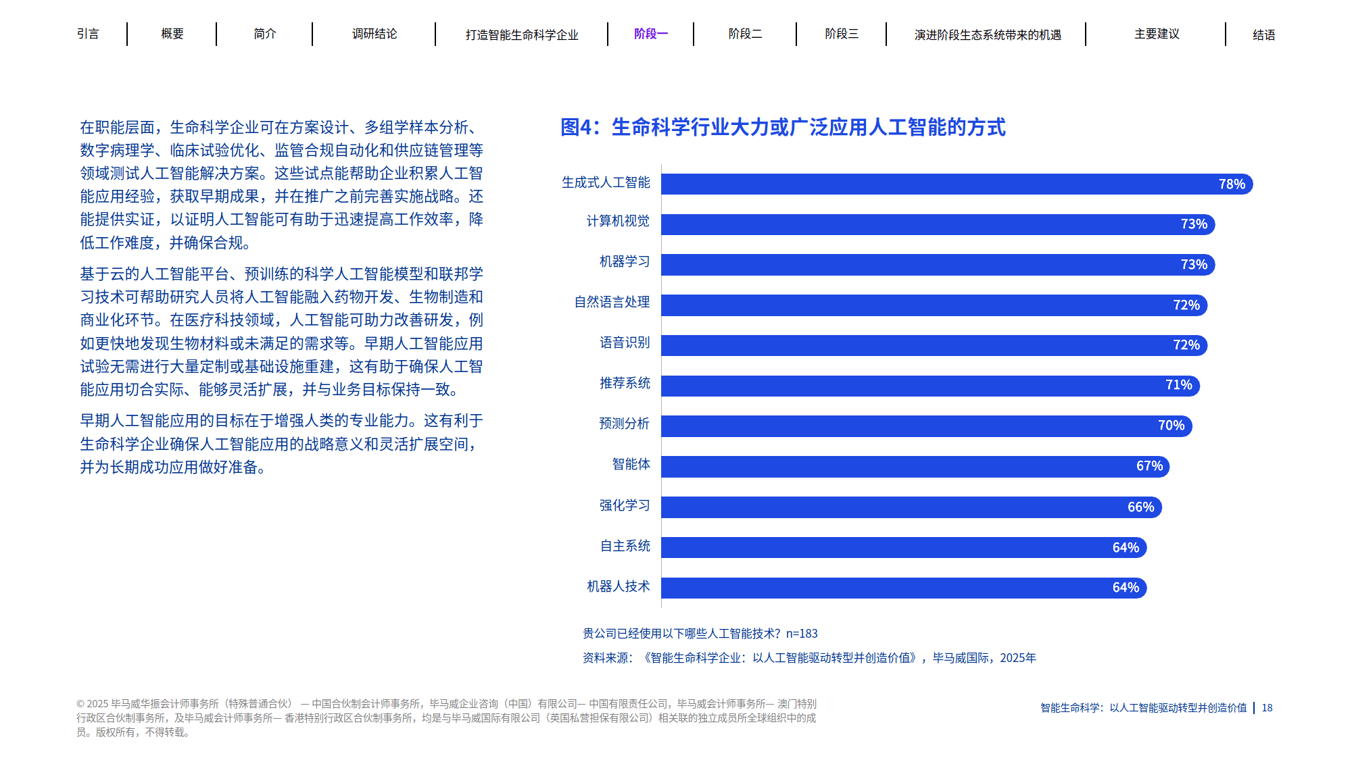Image resolution: width=1352 pixels, height=760 pixels.
Task: Click the copyright footer text
Action: click(x=446, y=718)
